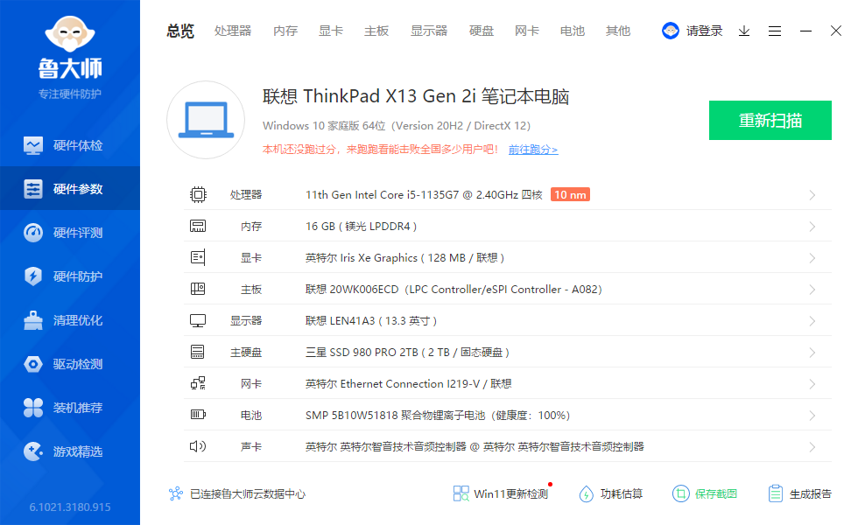Switch to the top 网卡 tab
Viewport: 858px width, 525px height.
(527, 31)
